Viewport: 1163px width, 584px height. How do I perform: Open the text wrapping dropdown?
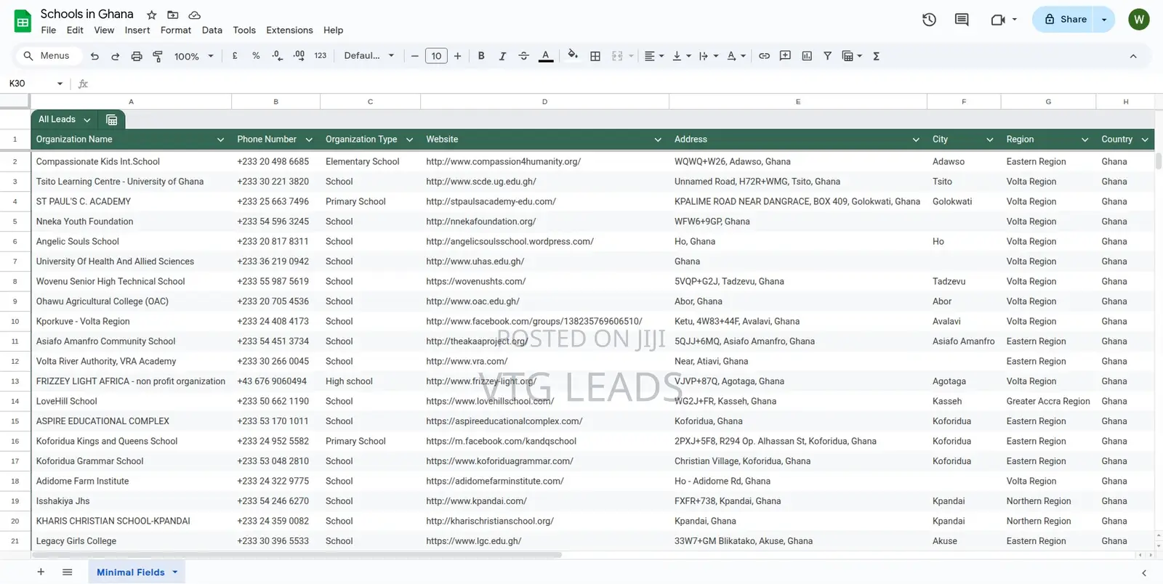coord(708,56)
